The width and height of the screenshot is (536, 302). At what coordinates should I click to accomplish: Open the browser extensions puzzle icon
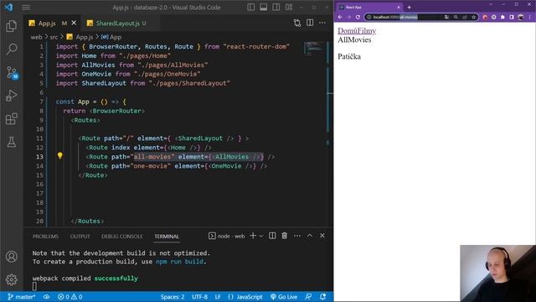[502, 17]
